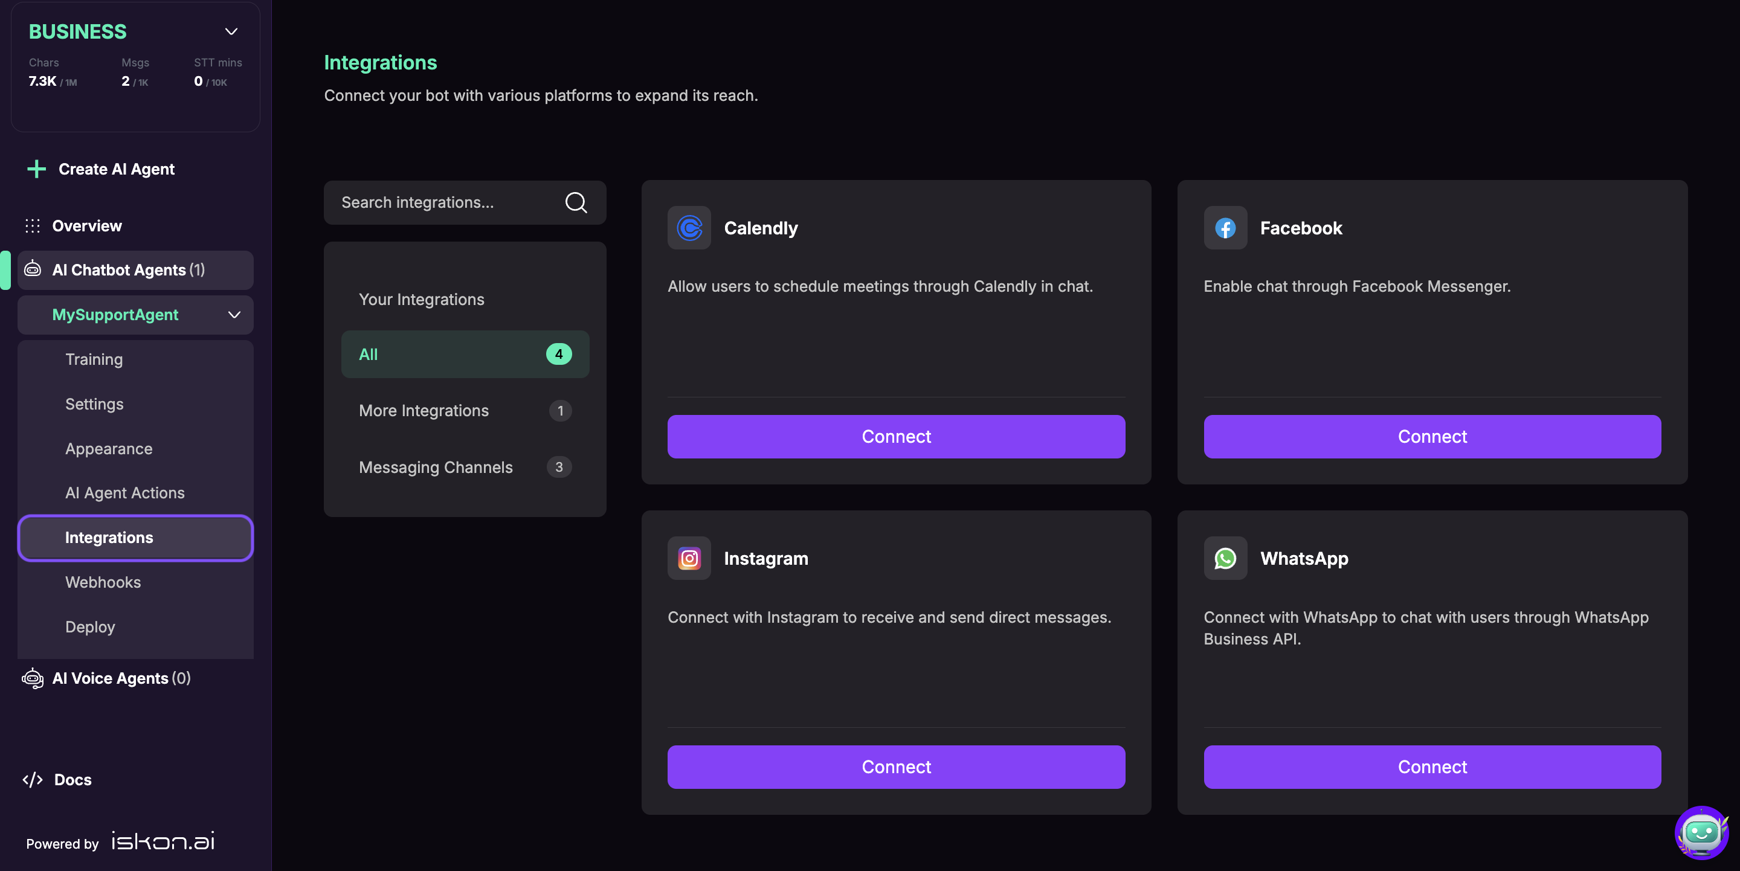Connect the Calendly integration
Image resolution: width=1740 pixels, height=871 pixels.
[x=895, y=437]
